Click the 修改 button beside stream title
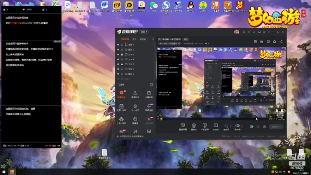311x175 pixels. tap(186, 39)
